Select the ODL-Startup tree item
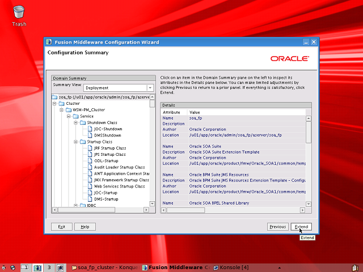This screenshot has height=272, width=363. point(106,161)
